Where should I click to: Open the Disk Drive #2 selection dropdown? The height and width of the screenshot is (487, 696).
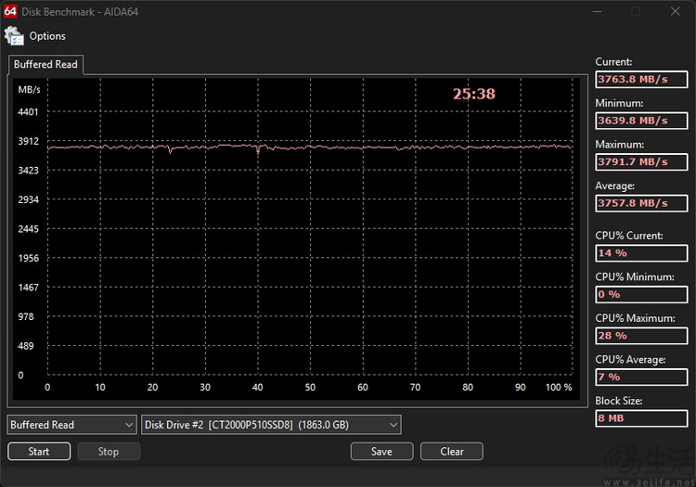[271, 425]
